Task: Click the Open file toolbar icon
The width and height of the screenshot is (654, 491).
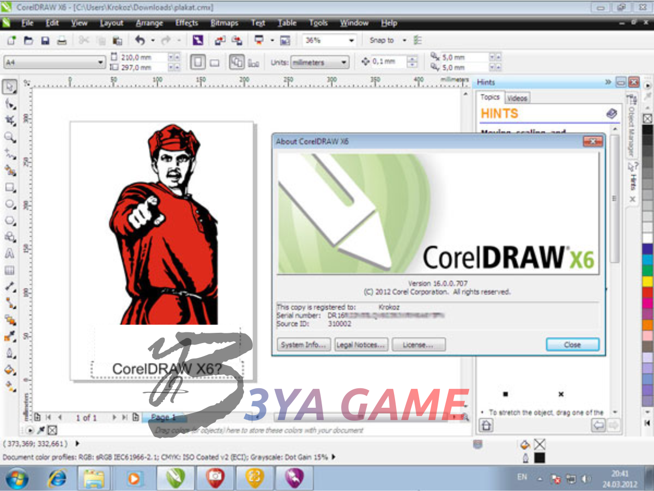Action: click(x=28, y=41)
